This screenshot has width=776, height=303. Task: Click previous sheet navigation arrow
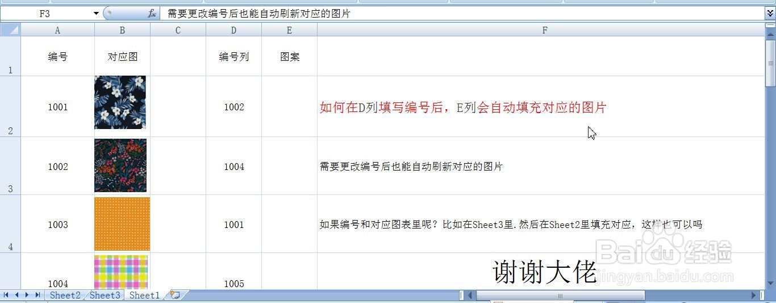17,295
